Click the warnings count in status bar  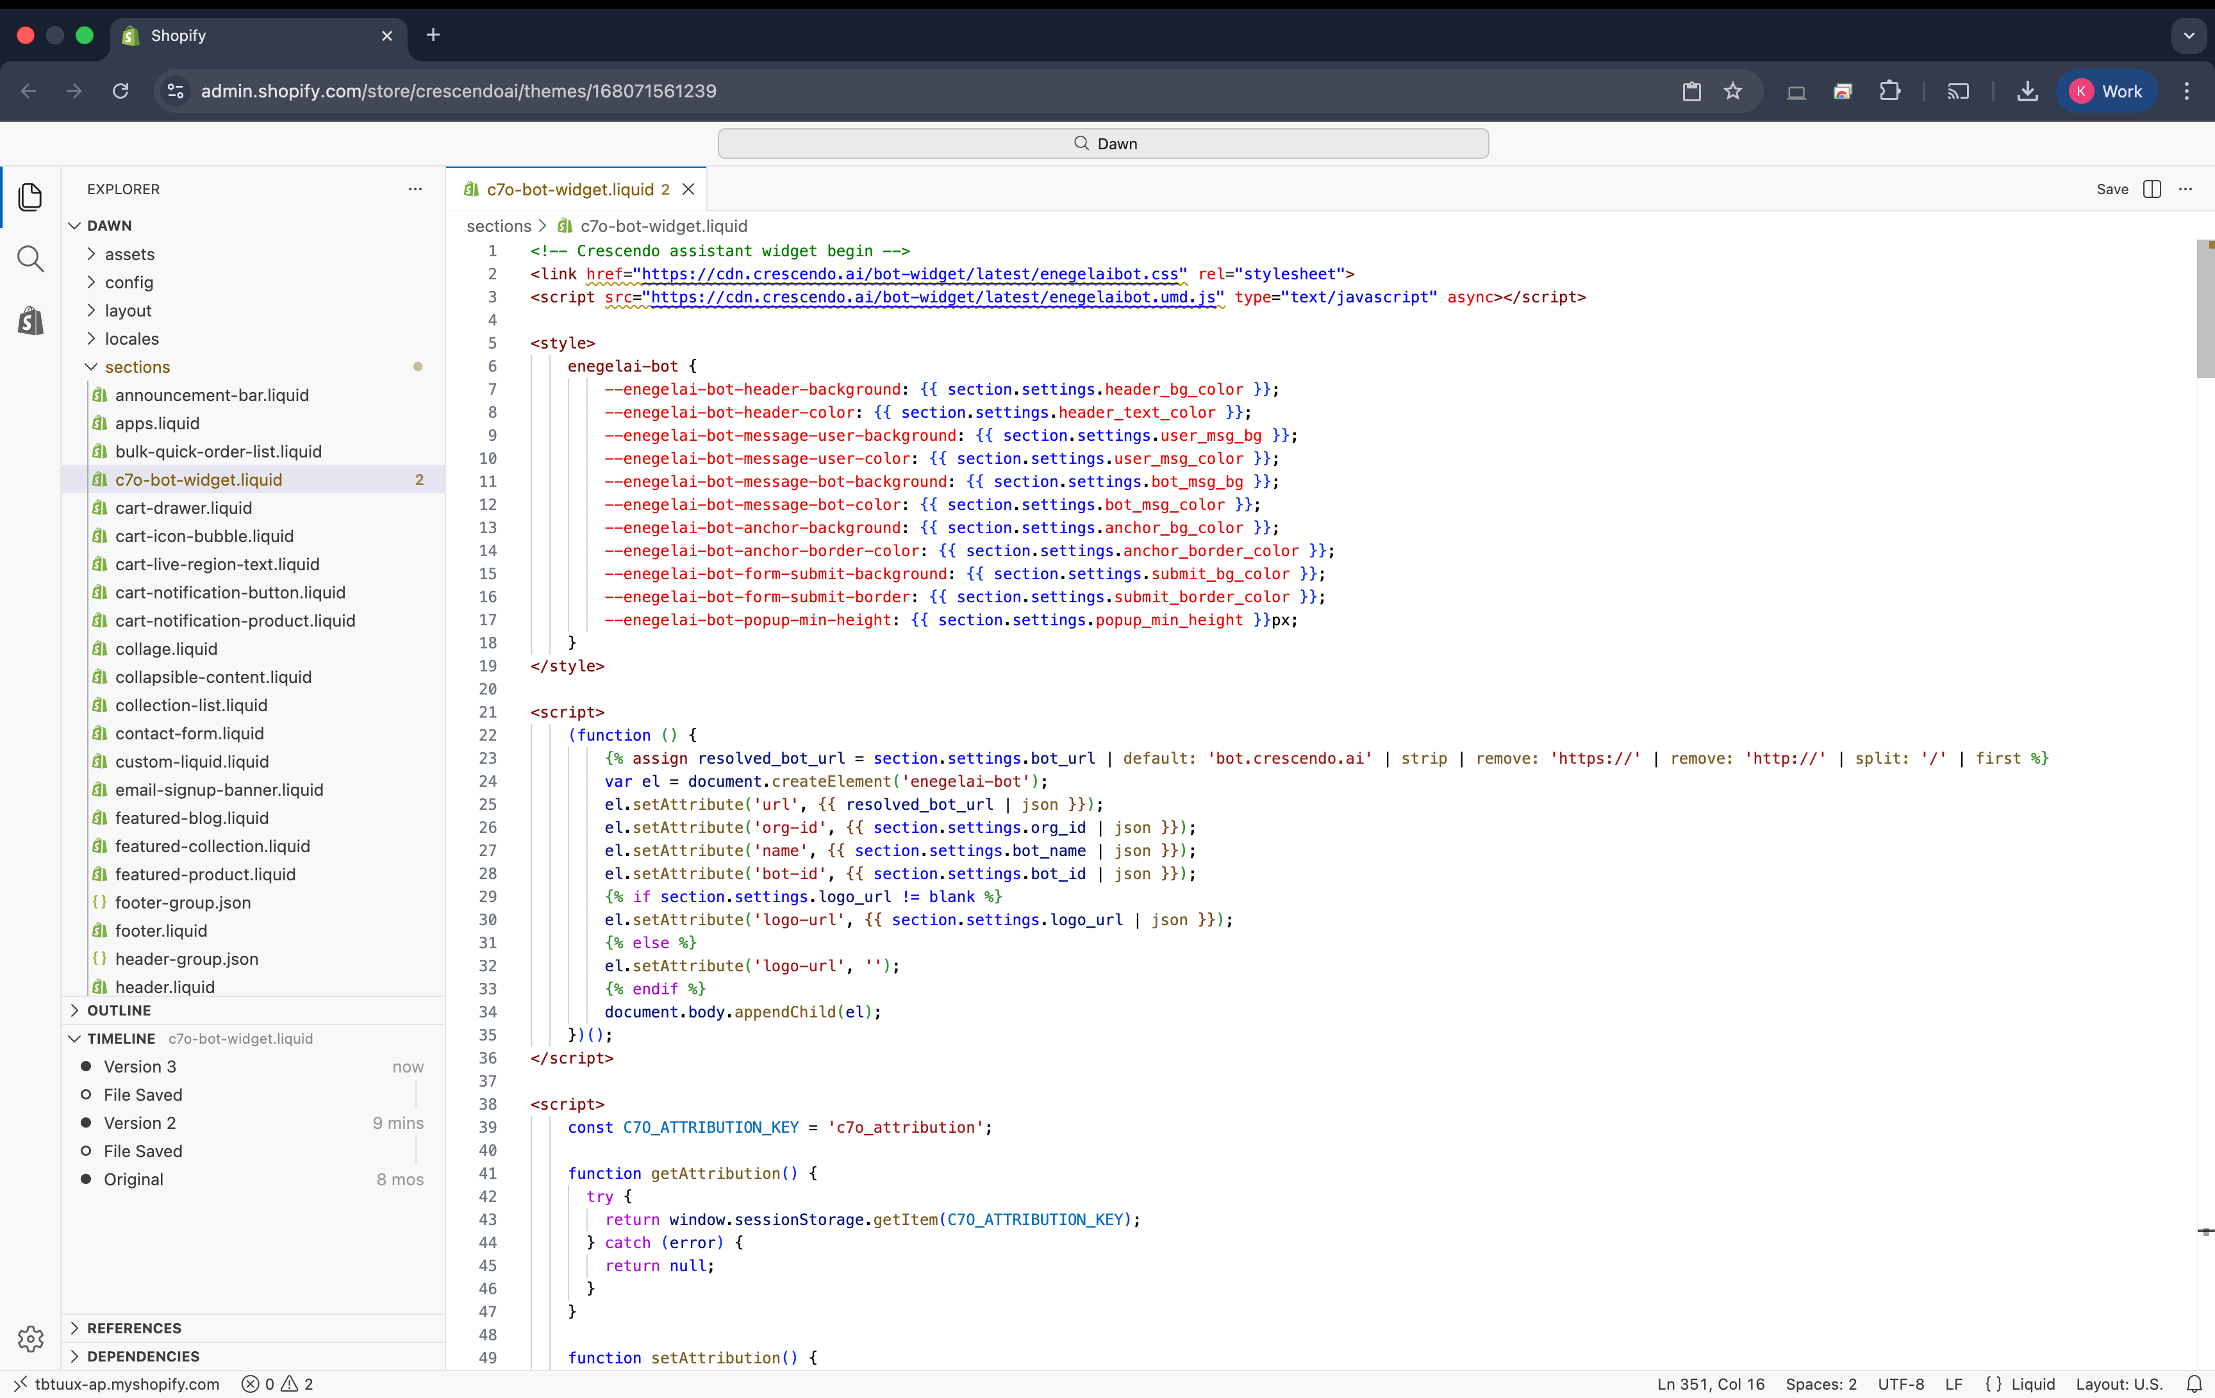[x=297, y=1383]
